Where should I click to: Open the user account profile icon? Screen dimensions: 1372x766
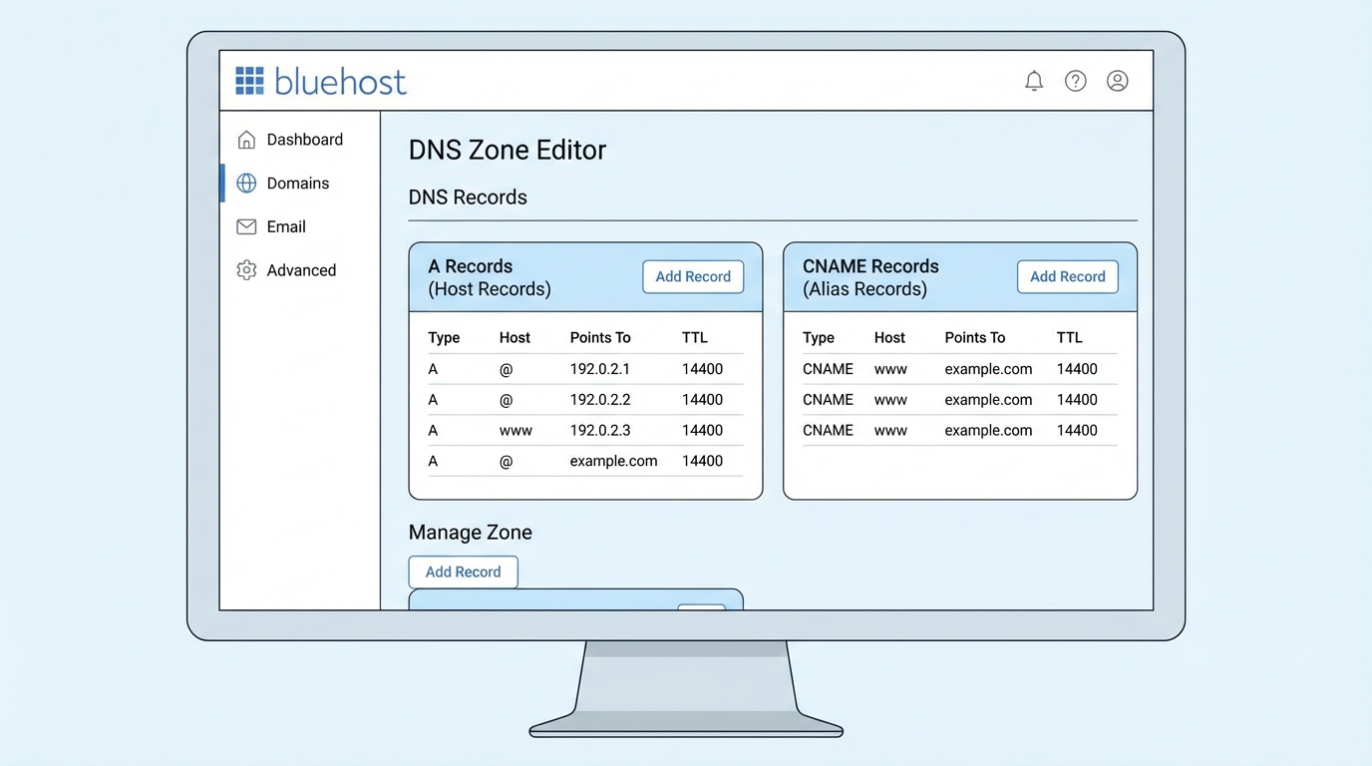[x=1118, y=81]
